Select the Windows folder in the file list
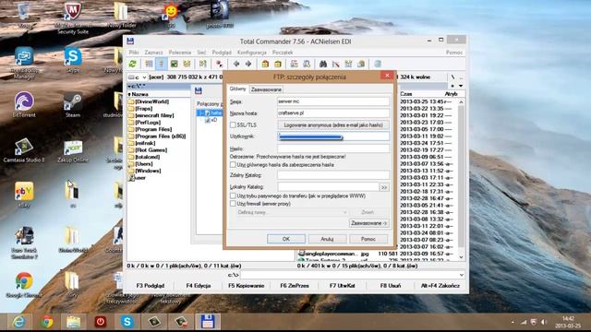This screenshot has height=332, width=591. pos(148,171)
